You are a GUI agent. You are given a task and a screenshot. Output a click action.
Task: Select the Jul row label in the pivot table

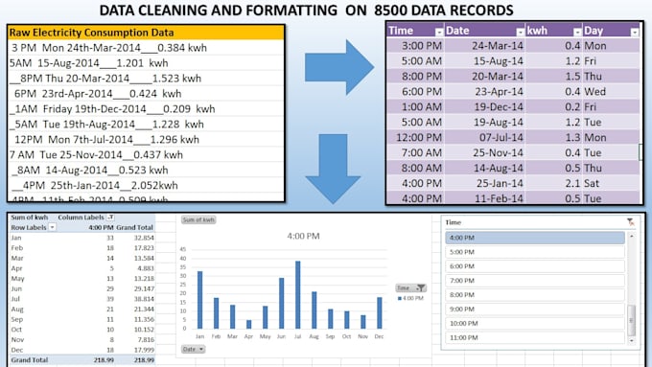point(15,299)
